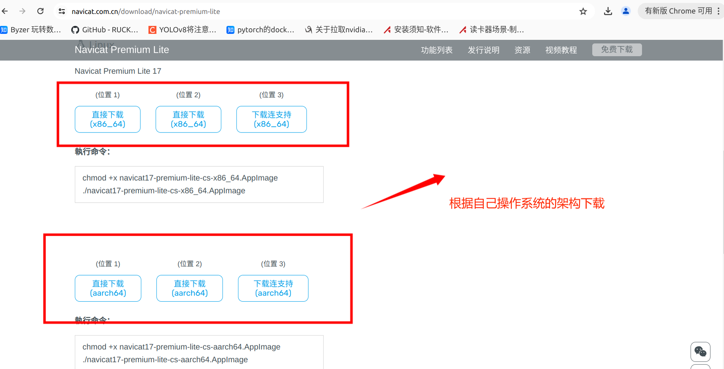Click the chmod x86_64.AppImage command line
This screenshot has height=369, width=724.
(x=180, y=178)
